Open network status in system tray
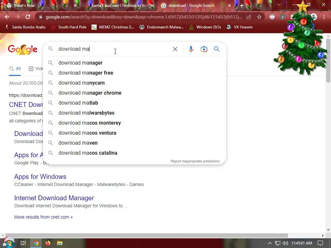Image resolution: width=331 pixels, height=248 pixels. pyautogui.click(x=278, y=243)
